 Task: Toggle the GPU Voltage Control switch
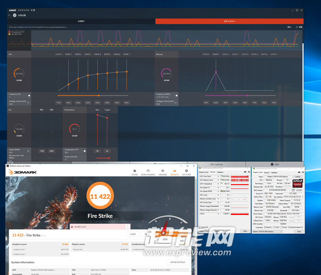point(28,103)
